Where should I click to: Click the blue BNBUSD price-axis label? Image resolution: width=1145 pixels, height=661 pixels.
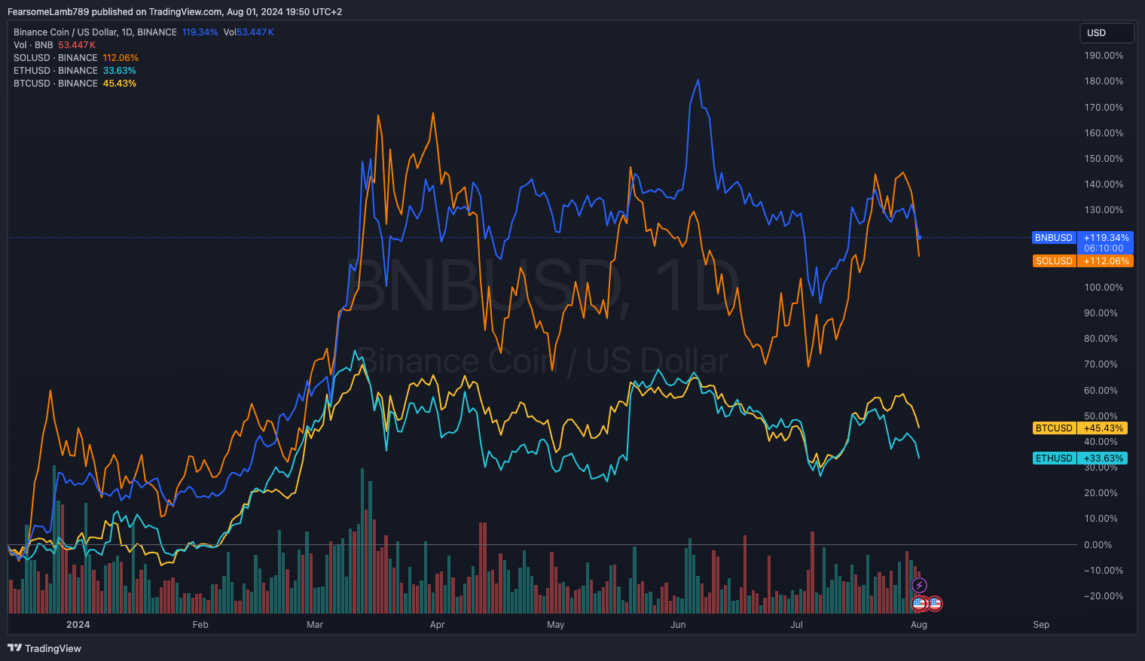pyautogui.click(x=1054, y=238)
